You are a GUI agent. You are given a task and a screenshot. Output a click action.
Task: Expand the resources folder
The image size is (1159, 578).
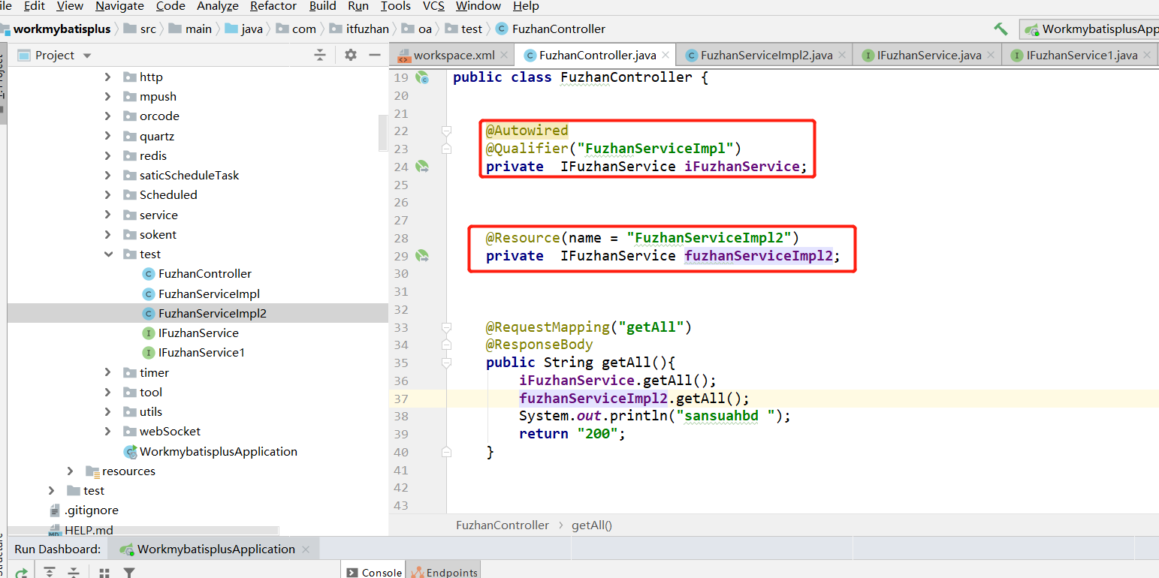tap(70, 471)
